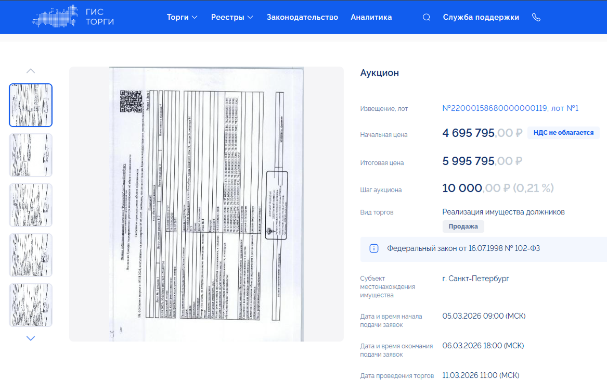Screen dimensions: 607x391
Task: Open the Законодательство section
Action: (302, 17)
